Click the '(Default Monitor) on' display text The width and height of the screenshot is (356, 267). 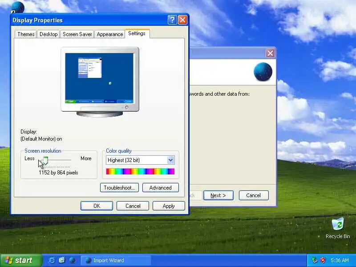(41, 139)
